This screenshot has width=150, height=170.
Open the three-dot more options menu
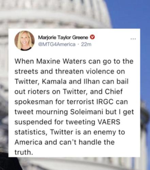click(x=133, y=39)
